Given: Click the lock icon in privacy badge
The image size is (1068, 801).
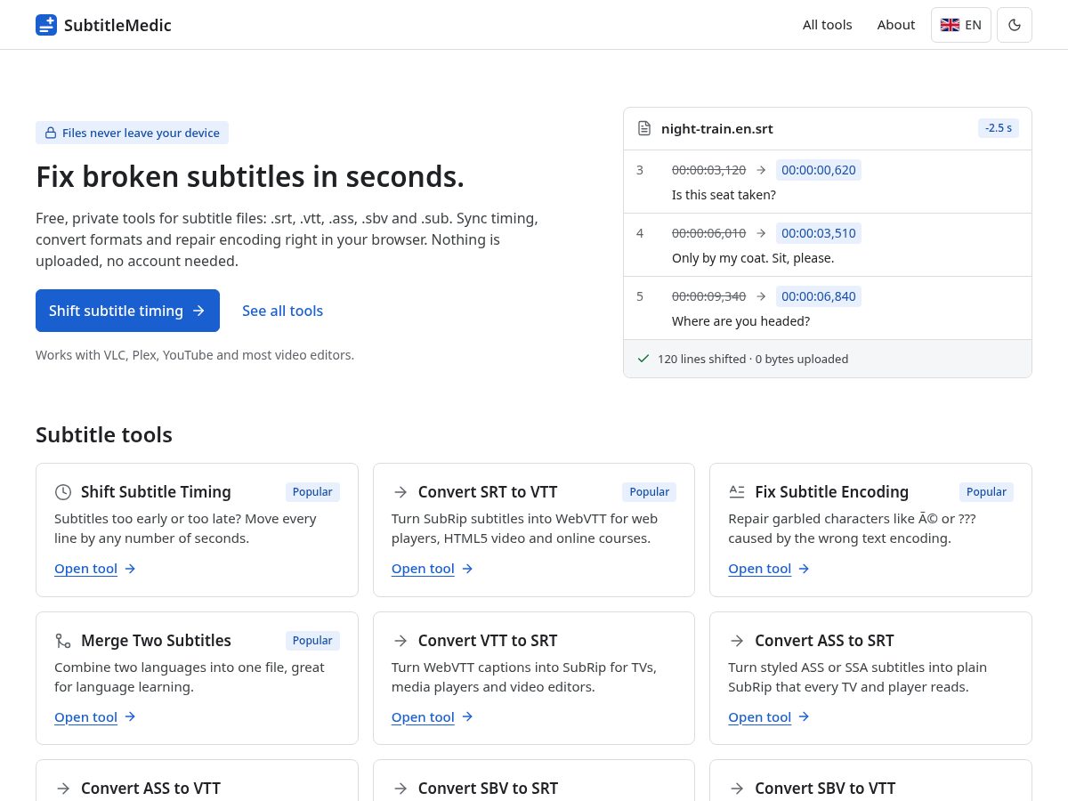Looking at the screenshot, I should pos(51,133).
